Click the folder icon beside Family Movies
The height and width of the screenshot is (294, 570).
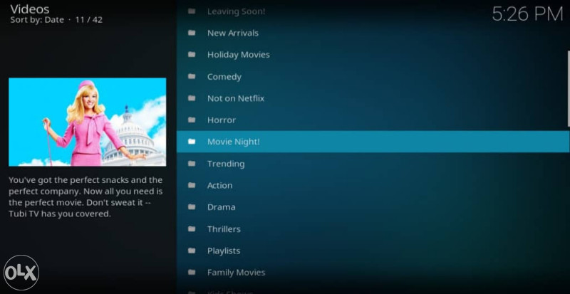pyautogui.click(x=192, y=273)
